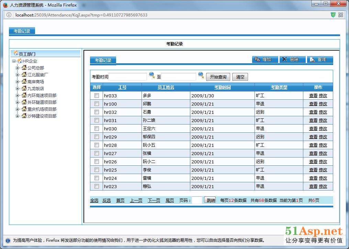The image size is (349, 249).
Task: Sort by the 工号 column header
Action: 122,87
